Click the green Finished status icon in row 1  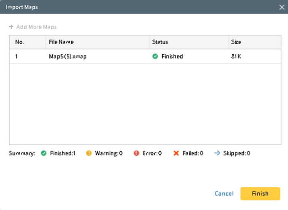pyautogui.click(x=155, y=56)
